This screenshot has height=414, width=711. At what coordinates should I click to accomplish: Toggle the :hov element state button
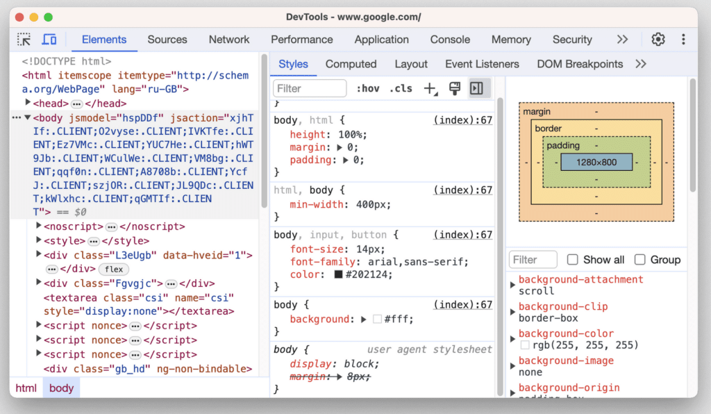click(368, 88)
